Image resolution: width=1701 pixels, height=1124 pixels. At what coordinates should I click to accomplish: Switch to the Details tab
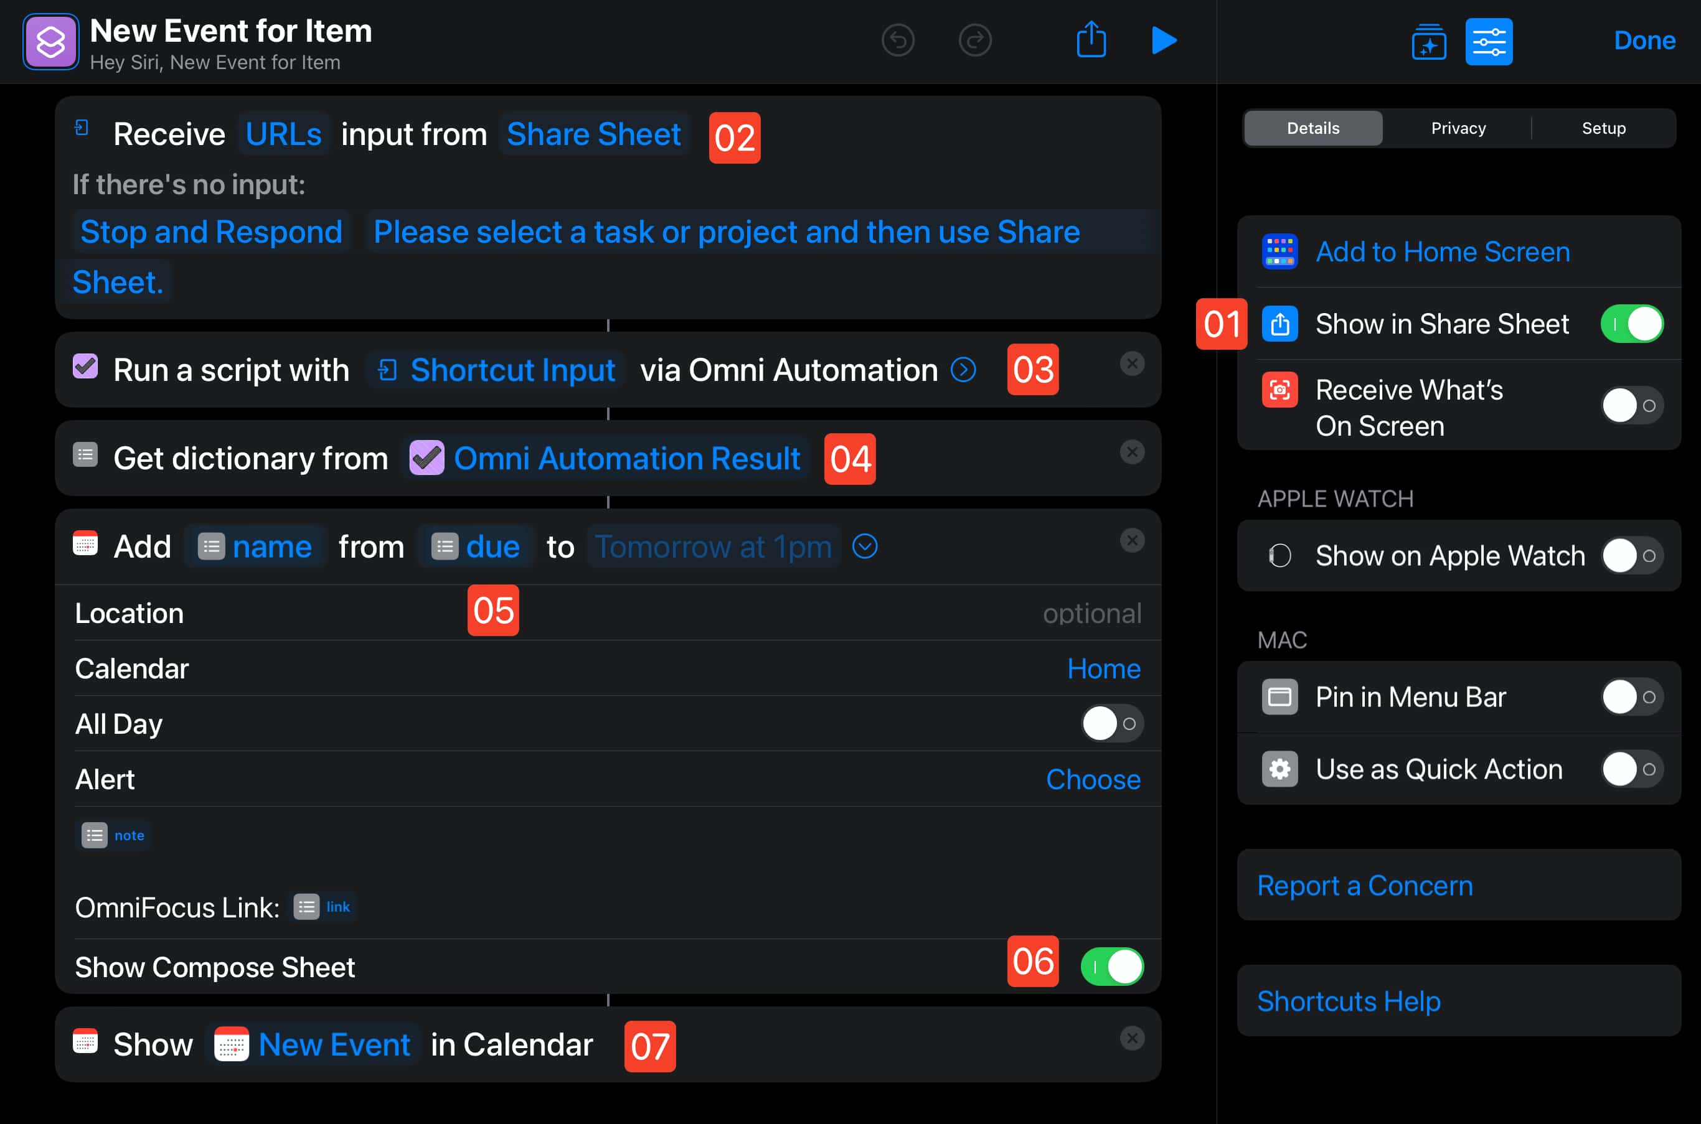(1313, 128)
